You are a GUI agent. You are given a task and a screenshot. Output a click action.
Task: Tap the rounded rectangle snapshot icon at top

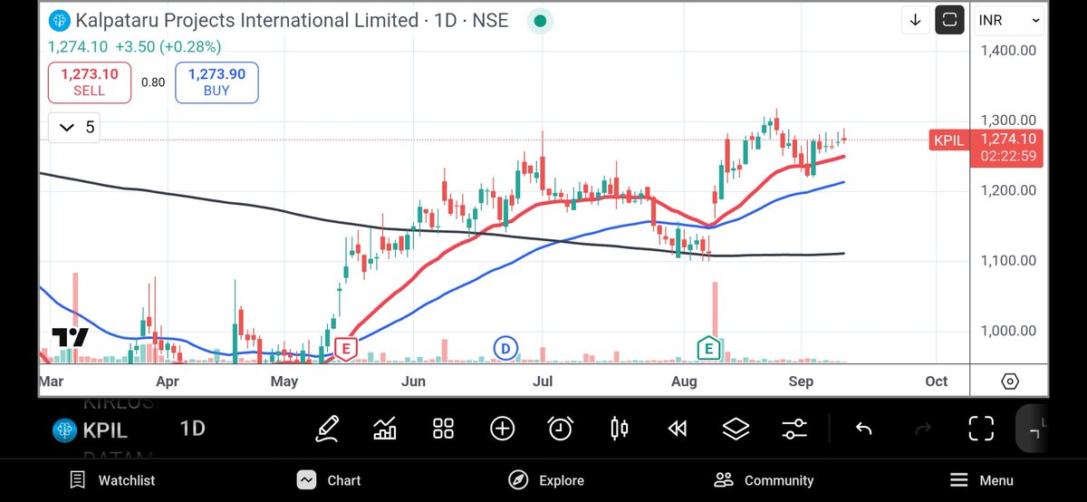pos(949,20)
